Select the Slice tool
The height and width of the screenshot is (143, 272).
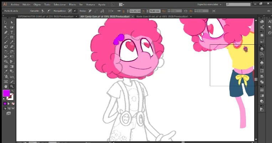(x=12, y=82)
